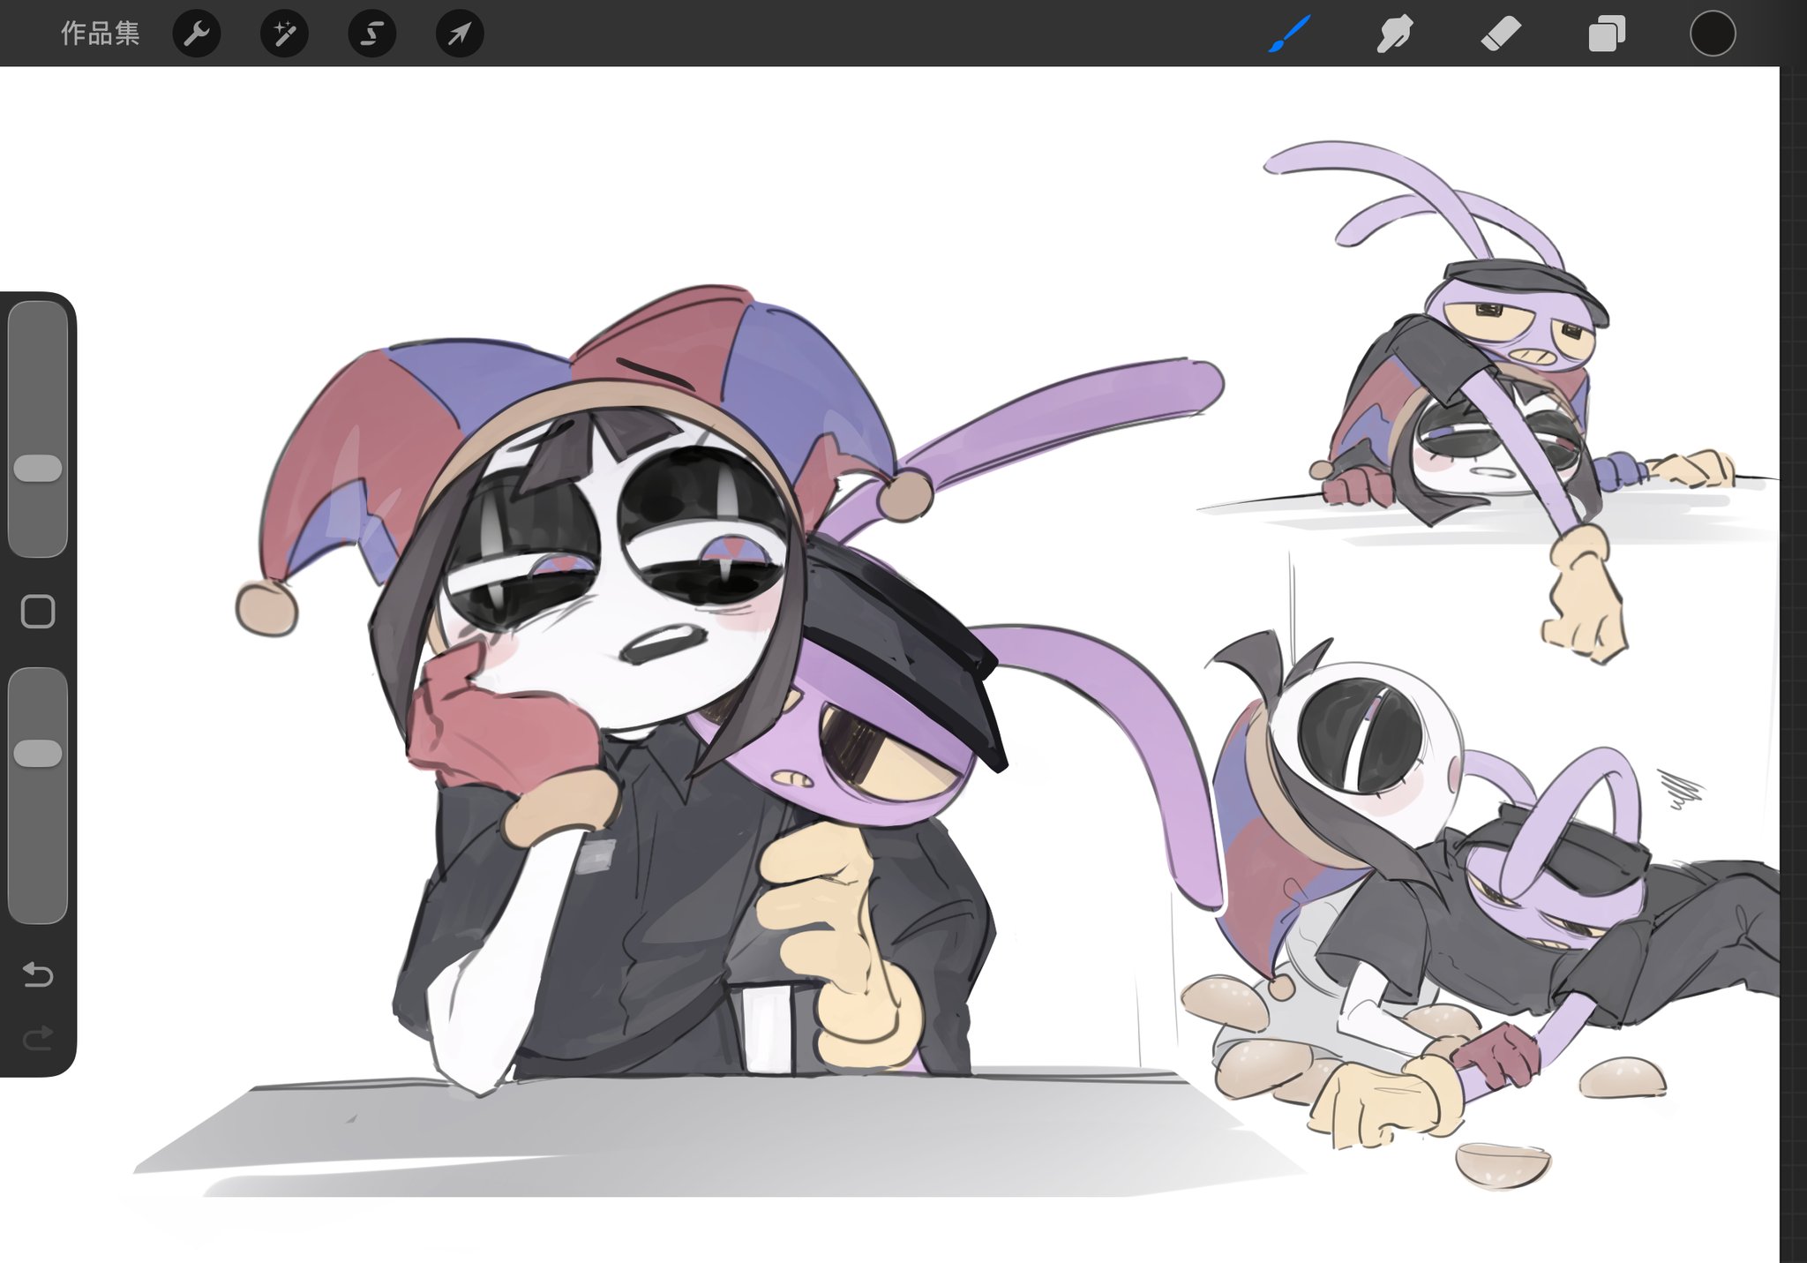Open the 作品集 gallery
Viewport: 1807px width, 1263px height.
point(100,34)
